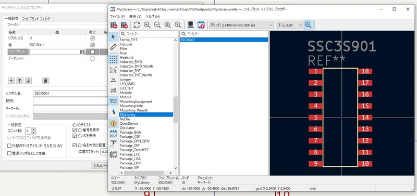Click the footprint filter search field
Viewport: 417px width, 196px height.
[x=224, y=34]
